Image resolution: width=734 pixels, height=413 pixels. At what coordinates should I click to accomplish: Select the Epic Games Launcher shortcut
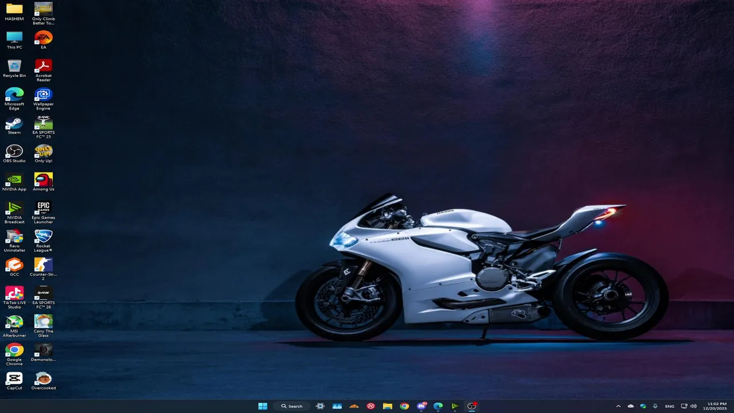pos(44,212)
